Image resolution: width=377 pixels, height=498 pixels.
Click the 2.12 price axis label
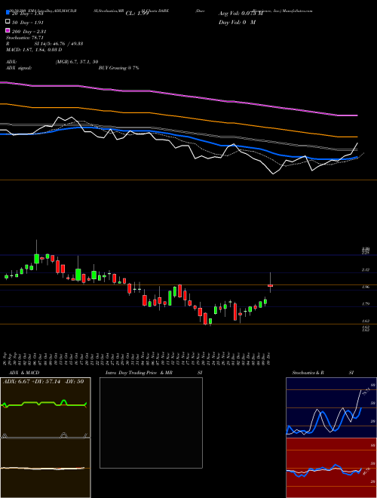pos(366,270)
